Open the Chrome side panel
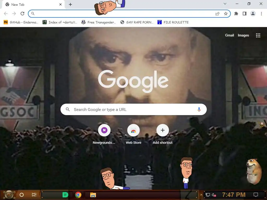This screenshot has height=200, width=267. [245, 14]
